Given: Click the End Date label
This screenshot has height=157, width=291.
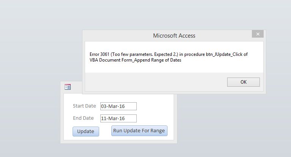Looking at the screenshot, I should 83,118.
